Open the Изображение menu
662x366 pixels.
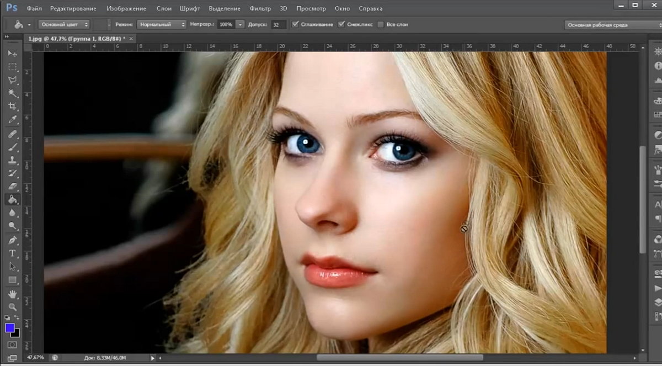[x=126, y=9]
